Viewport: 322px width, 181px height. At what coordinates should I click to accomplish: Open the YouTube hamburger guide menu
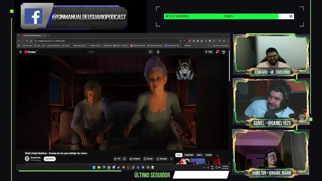pos(20,52)
